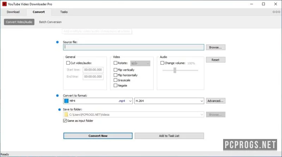This screenshot has height=157, width=282.
Task: Switch to the Download tab
Action: pyautogui.click(x=13, y=12)
